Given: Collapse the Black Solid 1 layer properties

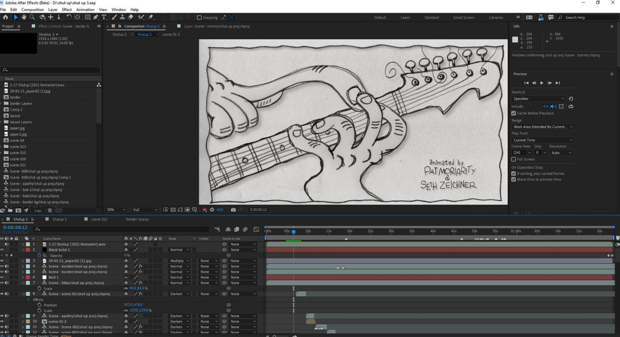Looking at the screenshot, I should click(x=23, y=250).
